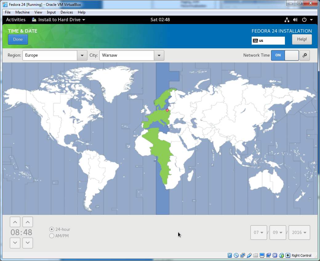Click the network connection icon in top bar

287,20
